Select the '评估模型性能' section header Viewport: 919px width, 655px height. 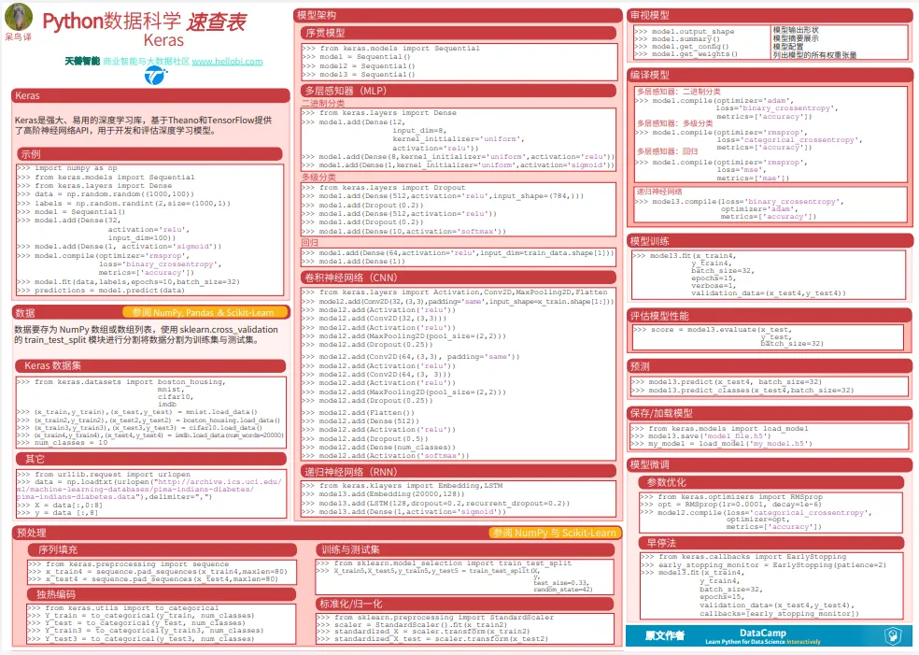[770, 316]
